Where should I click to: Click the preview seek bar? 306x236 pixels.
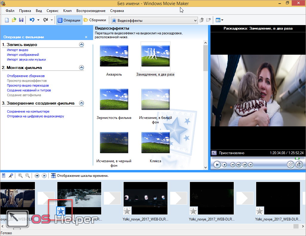pos(257,158)
